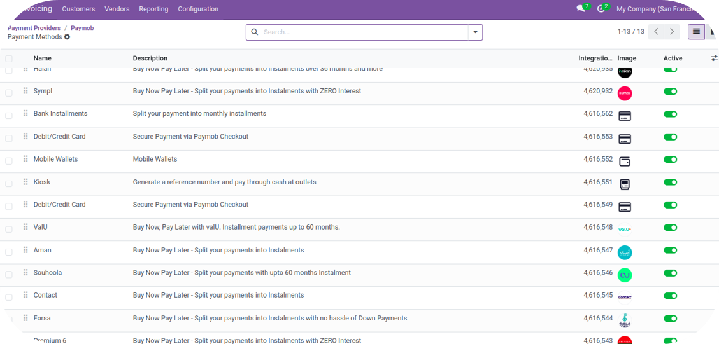Go to next page of records
The image size is (719, 344).
(672, 32)
